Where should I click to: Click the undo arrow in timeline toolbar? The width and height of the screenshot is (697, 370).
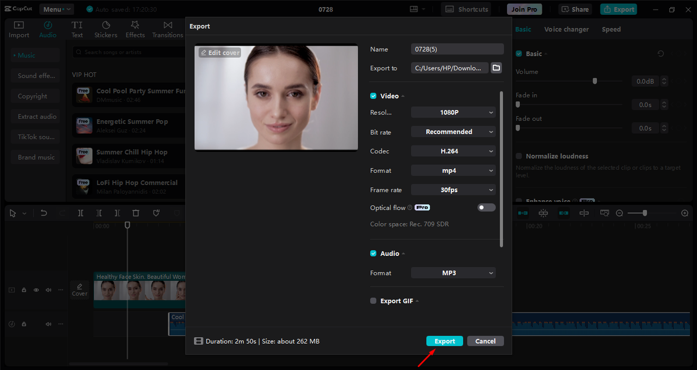tap(44, 213)
